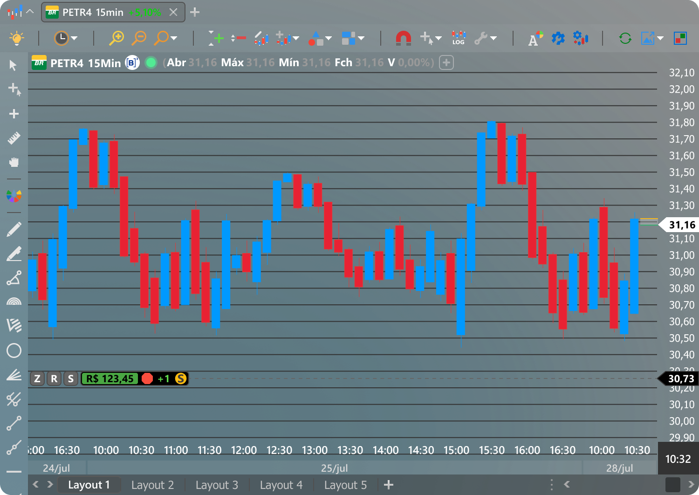Go to the previous layout tab with left arrow

click(x=36, y=485)
